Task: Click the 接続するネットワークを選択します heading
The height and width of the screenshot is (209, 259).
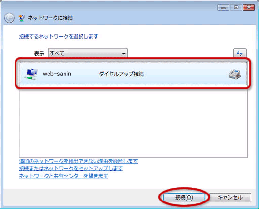Action: click(x=58, y=36)
